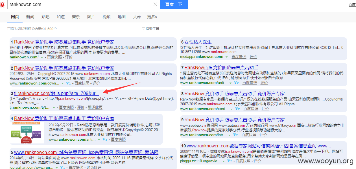Open 百度快照 for pinggu.zx110.org result
The image size is (356, 169).
click(x=243, y=161)
